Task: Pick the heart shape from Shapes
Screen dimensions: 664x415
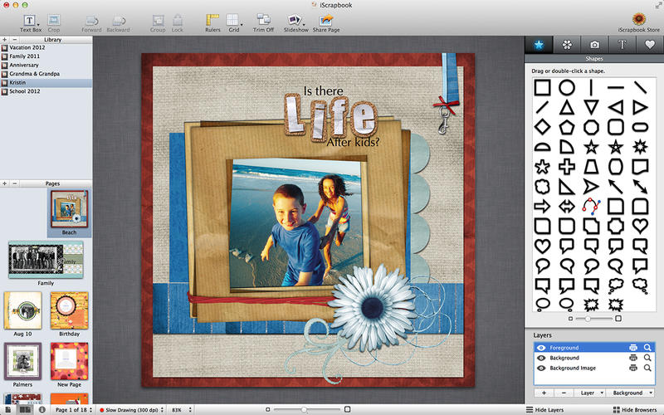Action: [542, 246]
